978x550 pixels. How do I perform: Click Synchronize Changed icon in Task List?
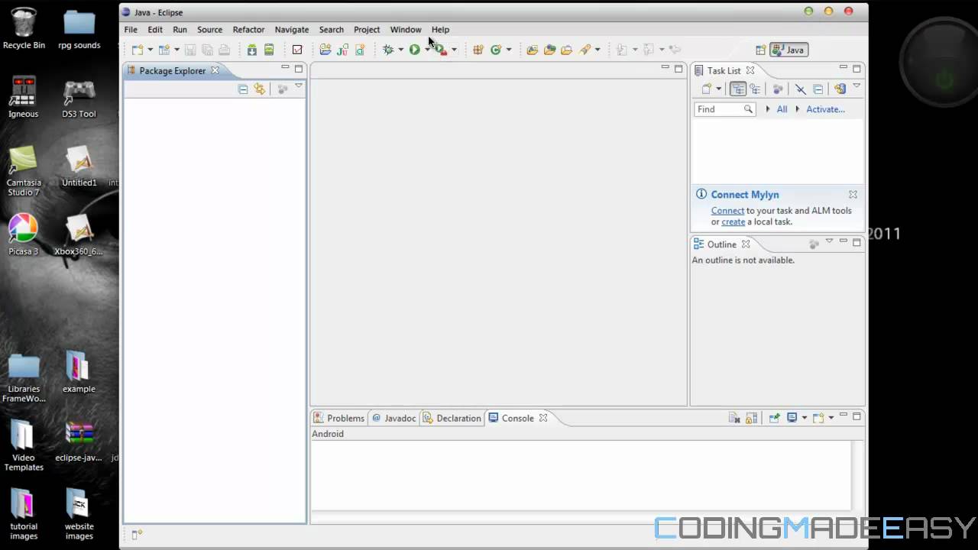pos(840,89)
